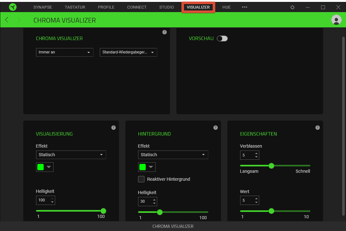Decrease Visualisierung Helligkeit with down arrow
This screenshot has width=346, height=231.
tap(52, 202)
